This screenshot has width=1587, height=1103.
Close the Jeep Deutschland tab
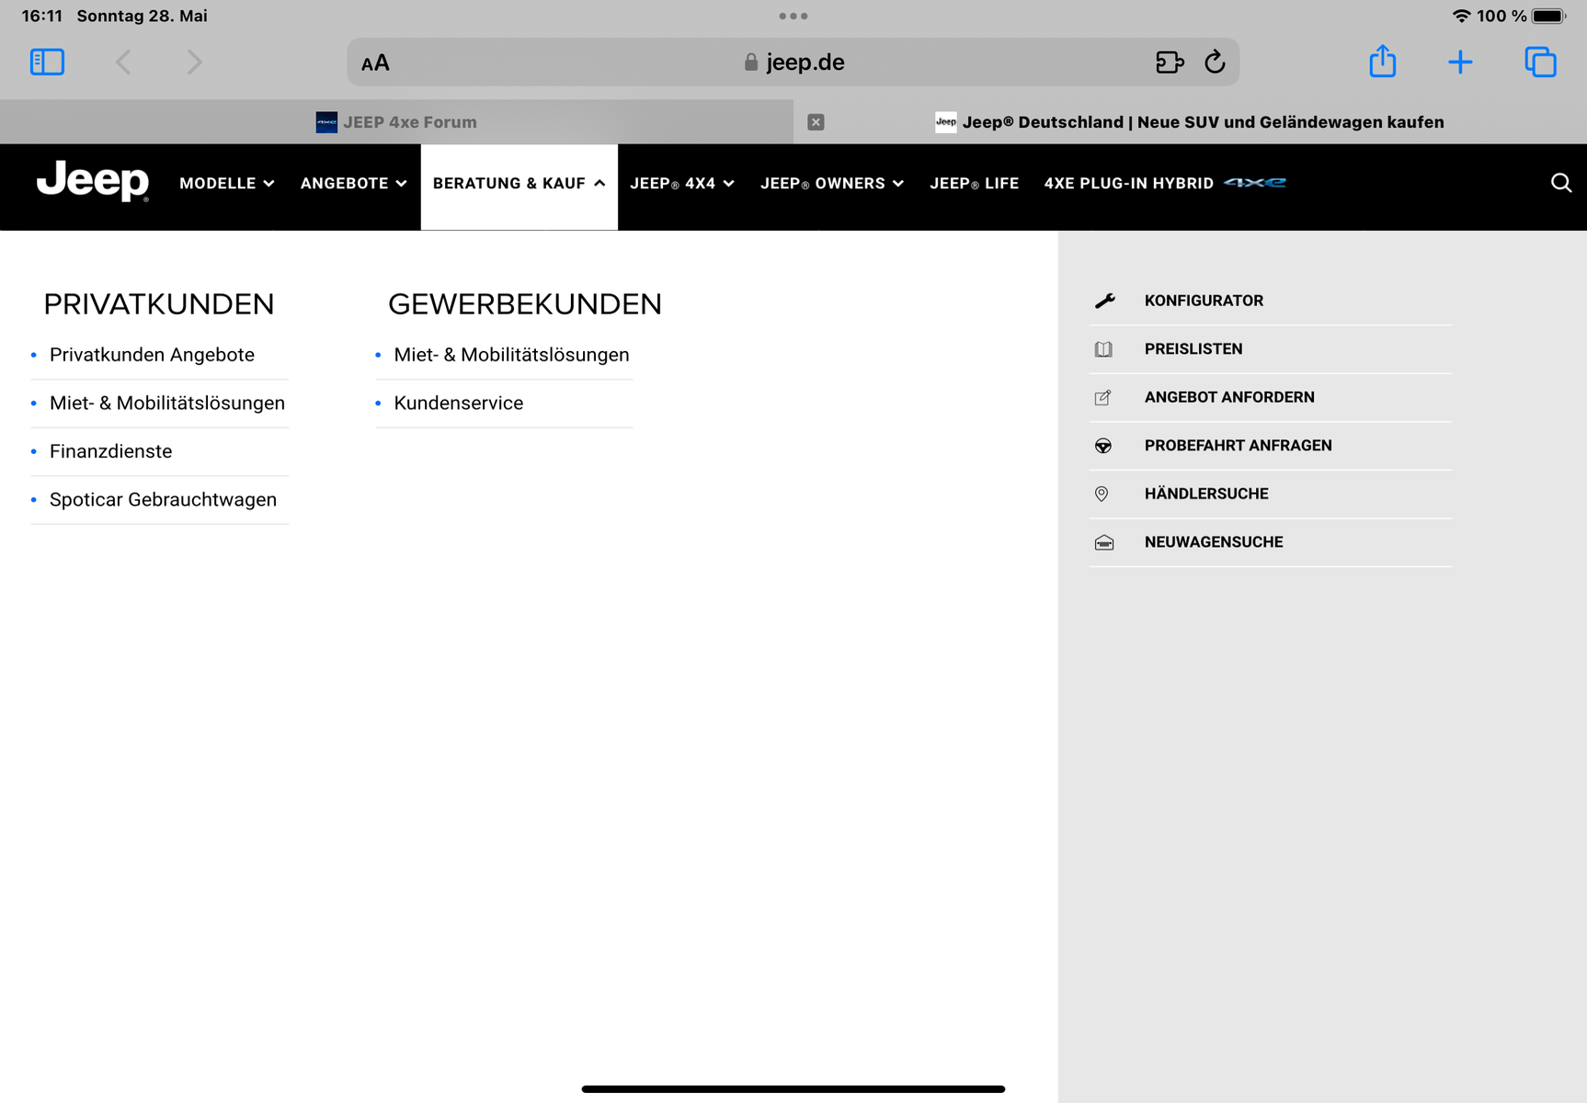coord(816,122)
